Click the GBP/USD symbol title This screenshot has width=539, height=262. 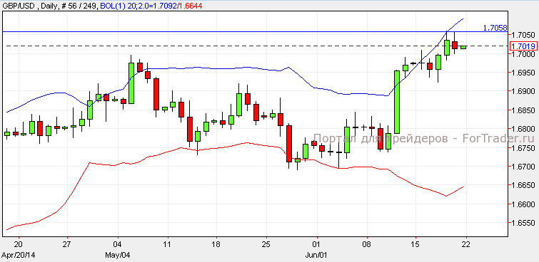point(18,6)
